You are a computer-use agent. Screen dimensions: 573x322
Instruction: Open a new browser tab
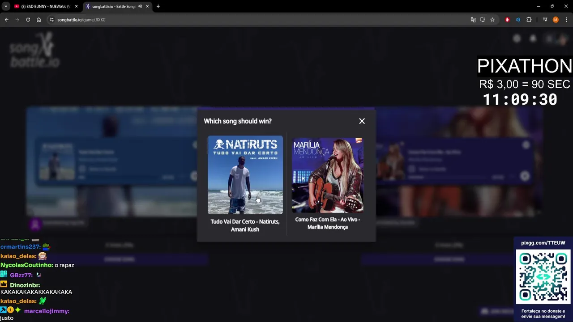coord(158,6)
